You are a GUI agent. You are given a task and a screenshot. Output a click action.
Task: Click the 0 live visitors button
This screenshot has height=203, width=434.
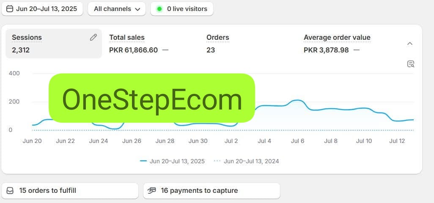[x=182, y=9]
